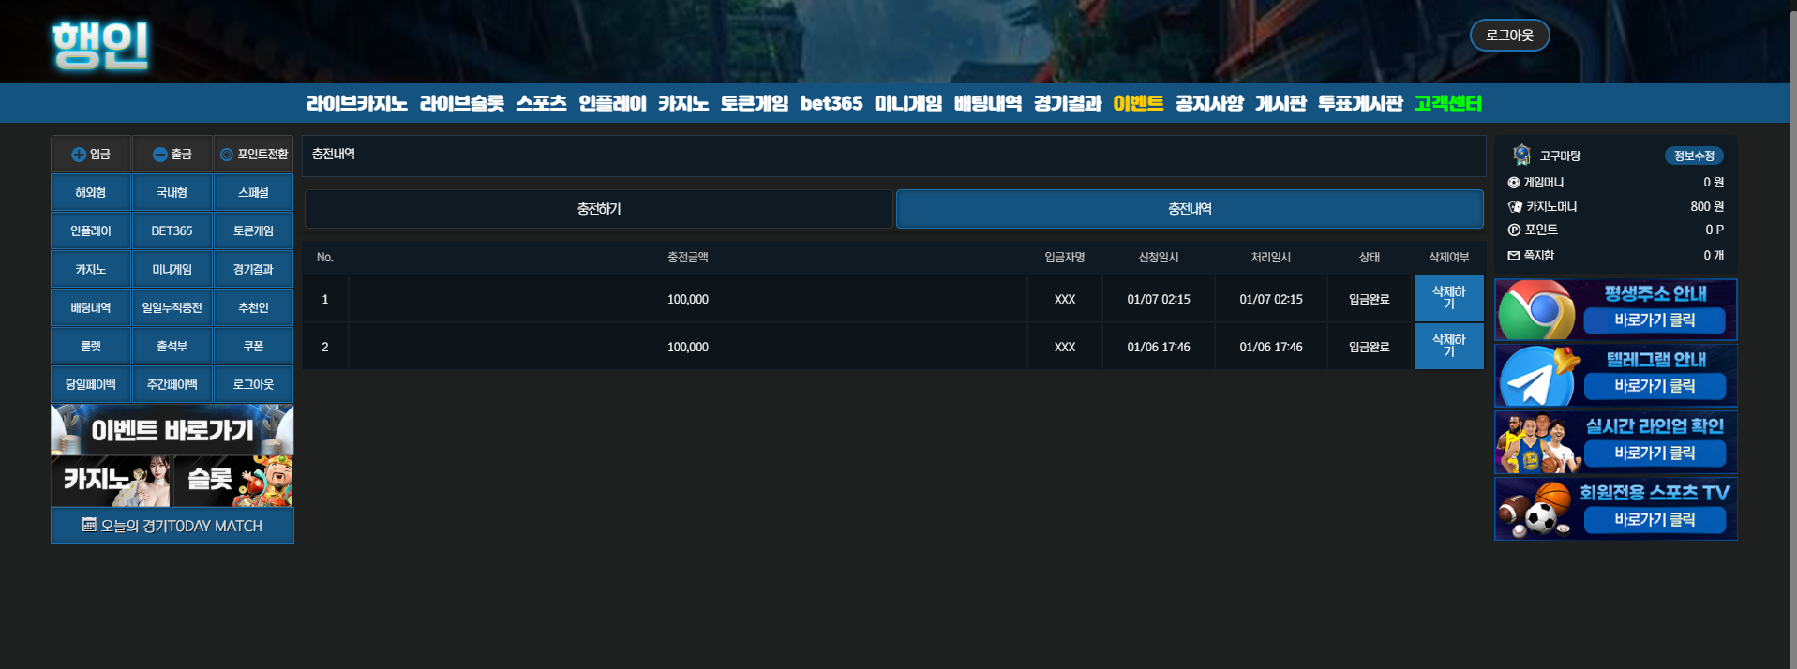Delete the first deposit record row

[x=1448, y=299]
